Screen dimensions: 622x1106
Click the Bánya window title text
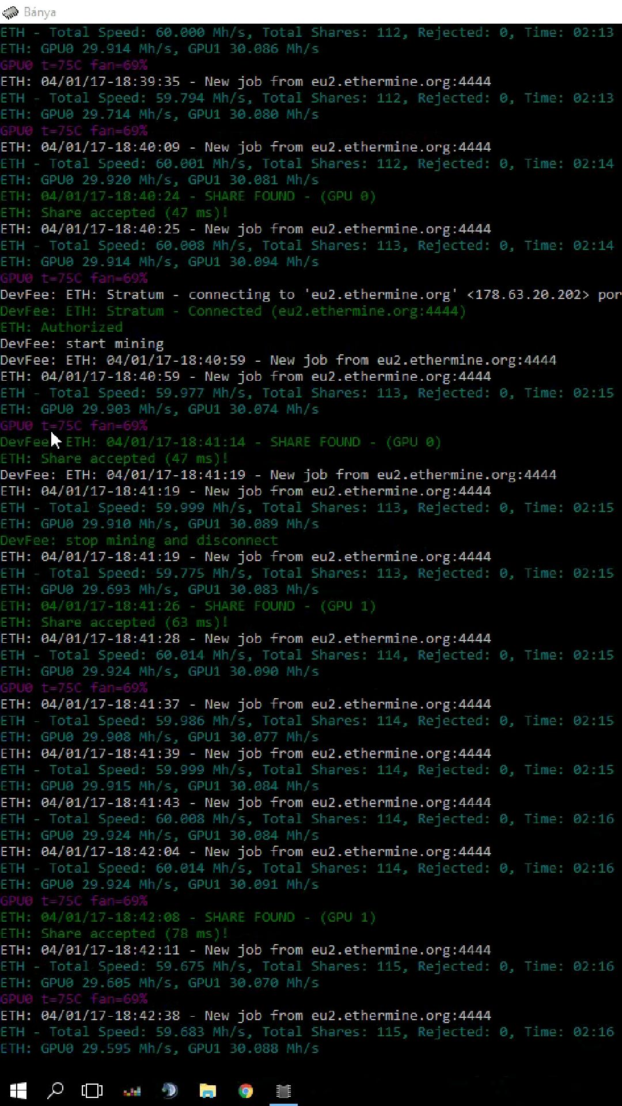[40, 12]
